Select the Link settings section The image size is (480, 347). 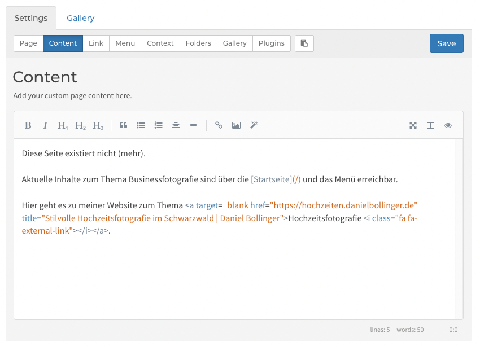coord(96,43)
